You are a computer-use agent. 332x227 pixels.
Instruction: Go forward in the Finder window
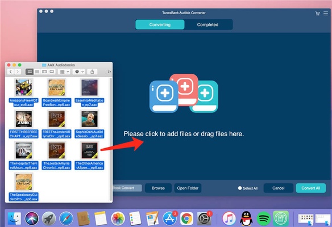coord(18,72)
